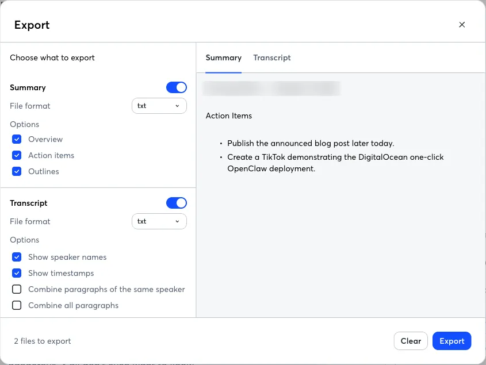Switch to the Transcript preview tab
Viewport: 486px width, 365px height.
pos(272,57)
